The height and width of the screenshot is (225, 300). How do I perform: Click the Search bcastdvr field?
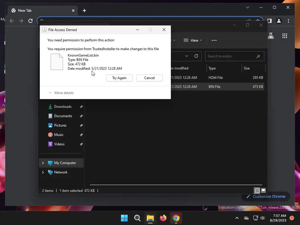point(235,56)
